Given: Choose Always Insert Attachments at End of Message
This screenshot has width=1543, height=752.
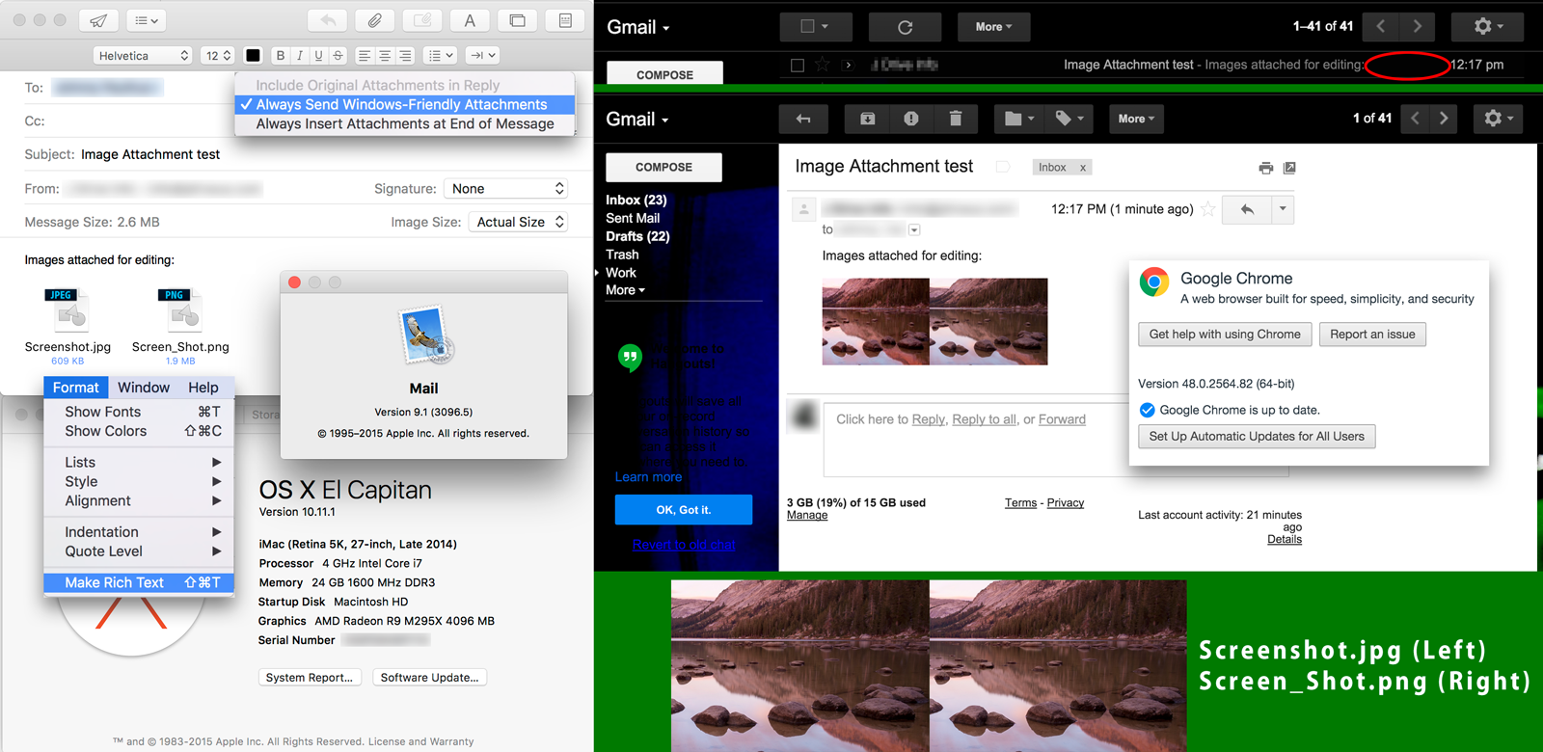Looking at the screenshot, I should (405, 123).
